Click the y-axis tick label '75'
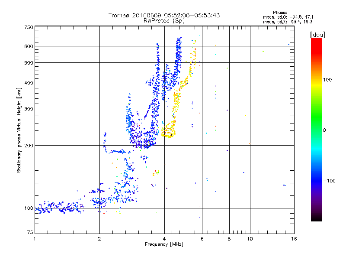Image resolution: width=346 pixels, height=260 pixels. tap(30, 232)
